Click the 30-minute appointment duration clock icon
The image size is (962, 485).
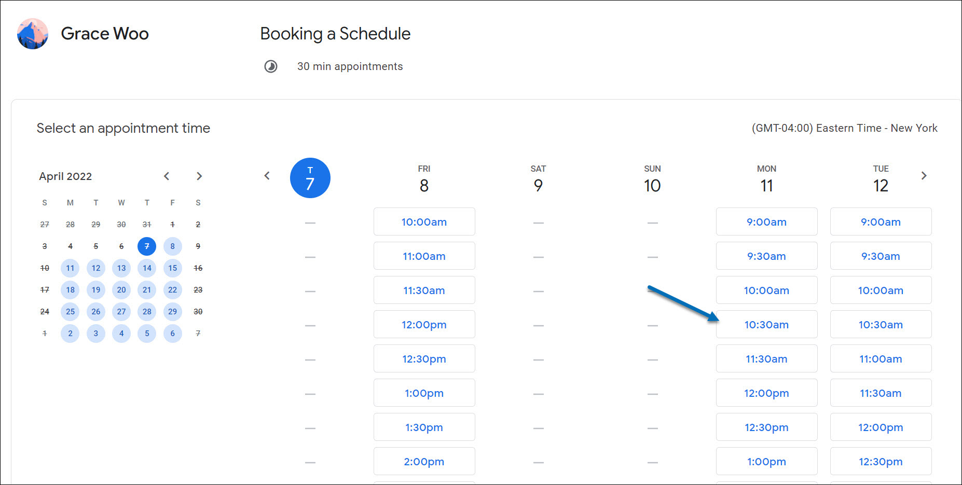(270, 66)
